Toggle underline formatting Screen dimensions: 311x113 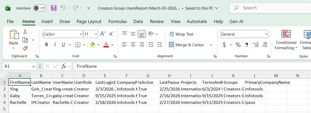(64, 45)
